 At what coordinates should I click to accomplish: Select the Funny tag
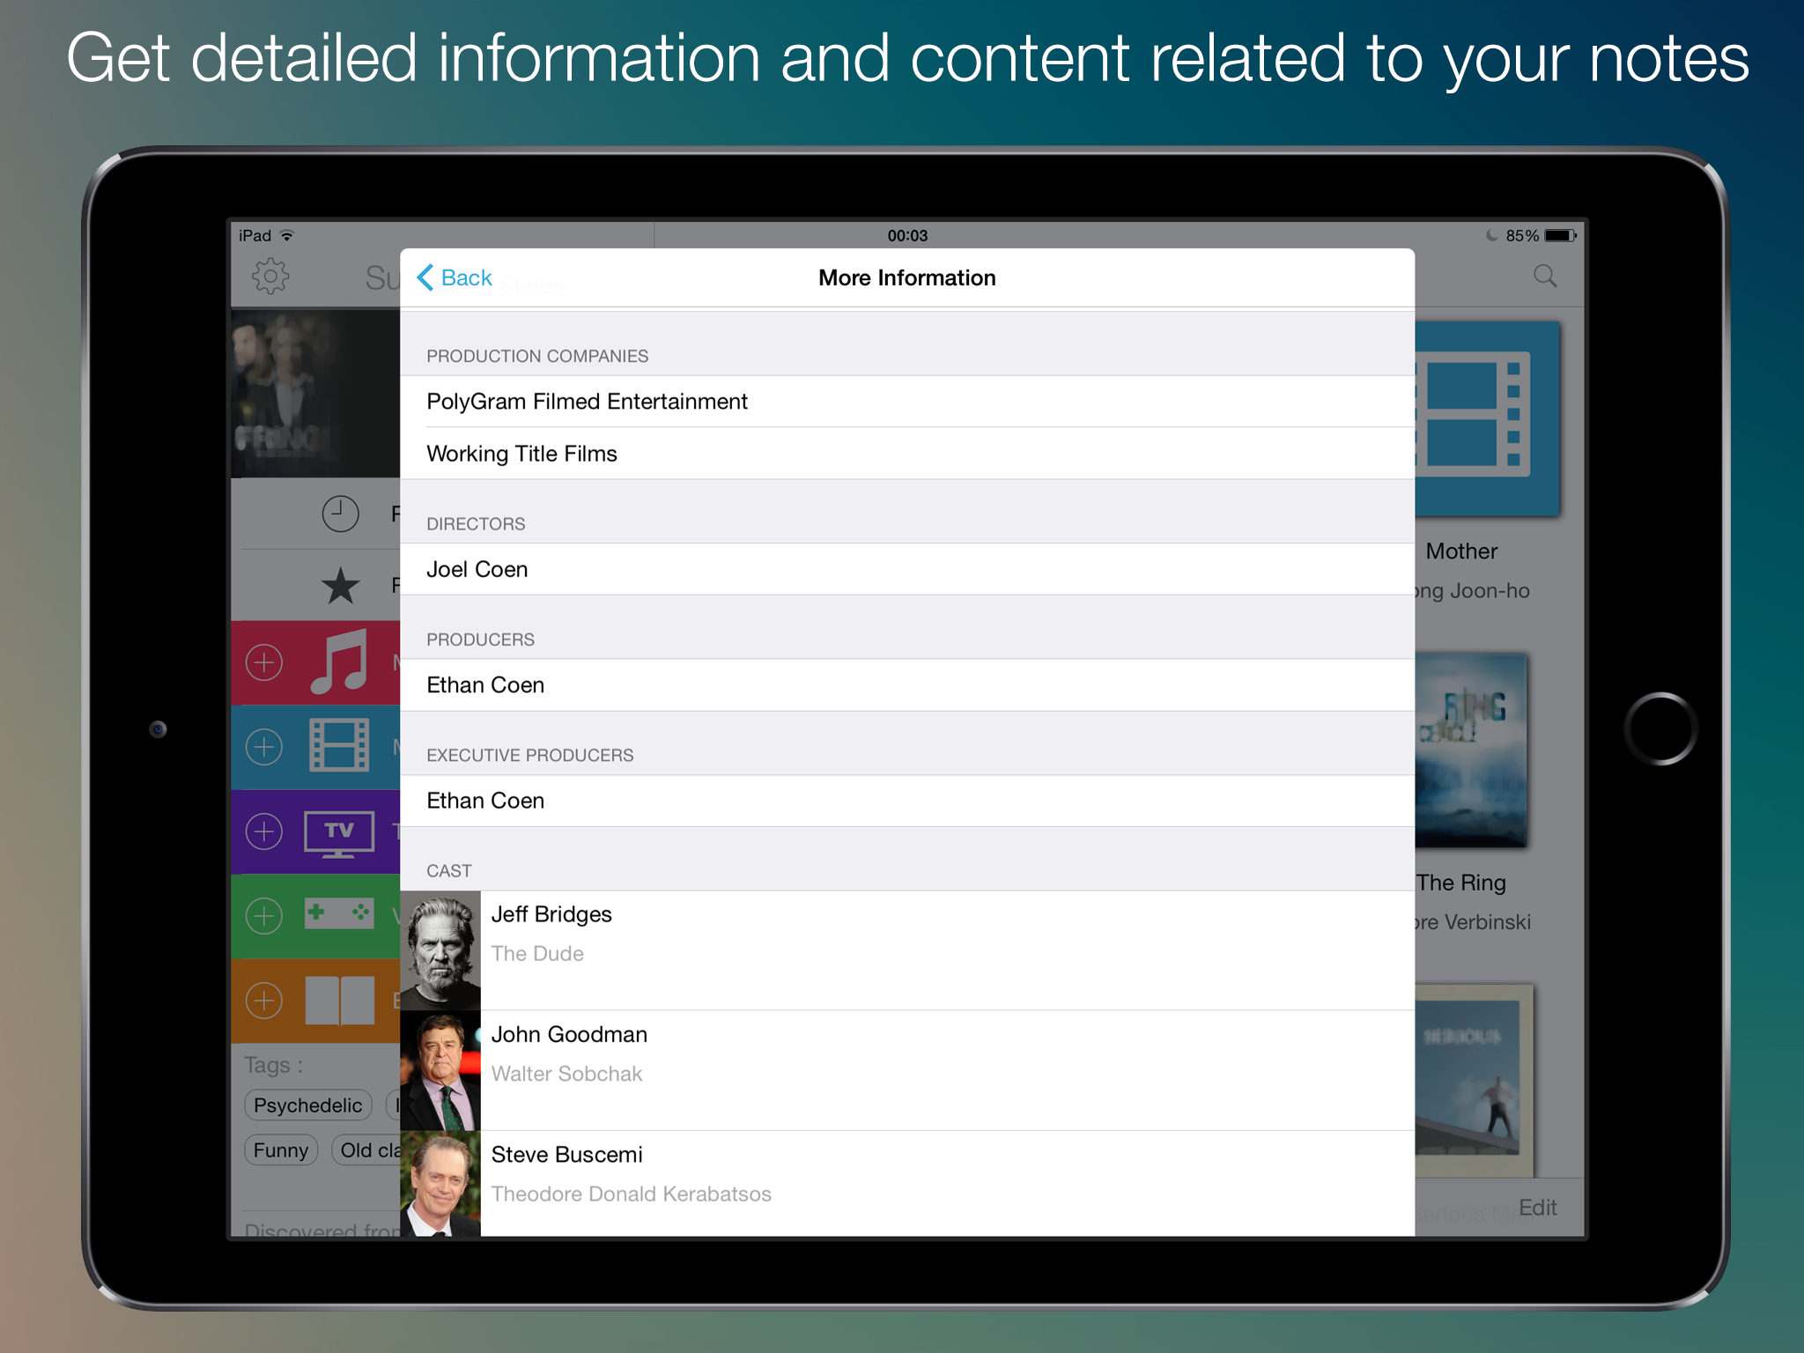point(281,1150)
